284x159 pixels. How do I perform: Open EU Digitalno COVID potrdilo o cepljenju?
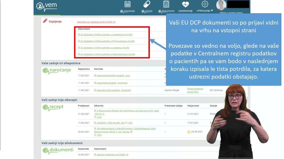[x=105, y=48]
